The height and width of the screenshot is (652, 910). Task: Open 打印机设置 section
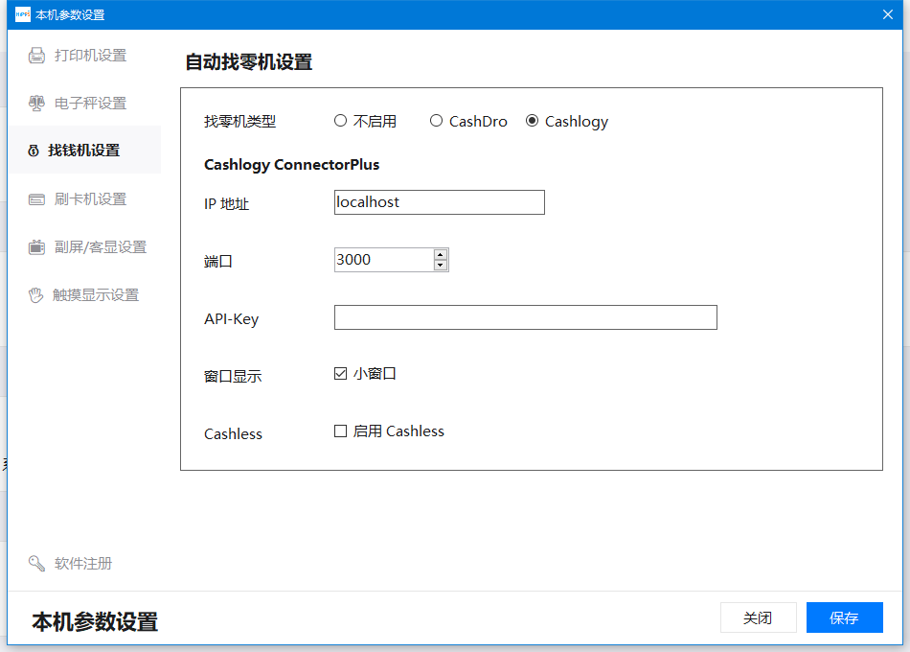coord(84,56)
